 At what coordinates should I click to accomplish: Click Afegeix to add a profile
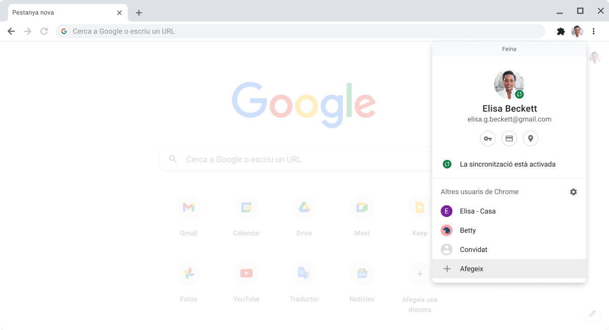tap(509, 268)
